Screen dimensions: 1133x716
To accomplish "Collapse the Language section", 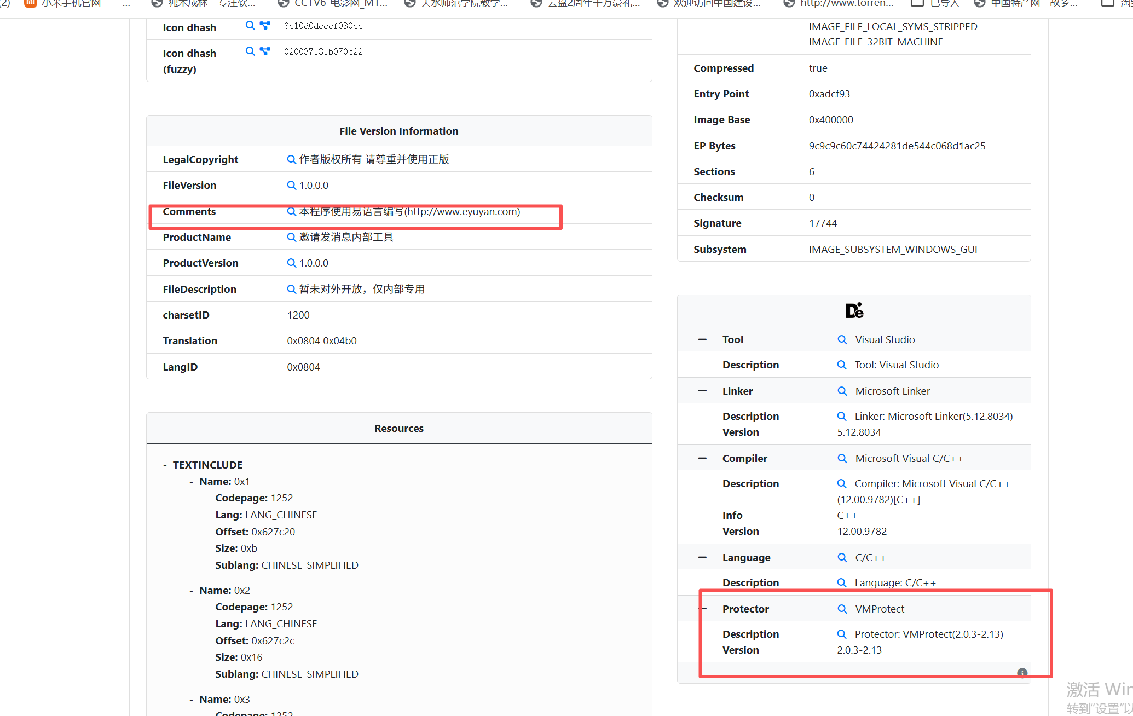I will point(702,557).
